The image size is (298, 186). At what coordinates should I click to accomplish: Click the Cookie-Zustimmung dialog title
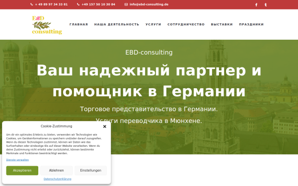pos(57,126)
